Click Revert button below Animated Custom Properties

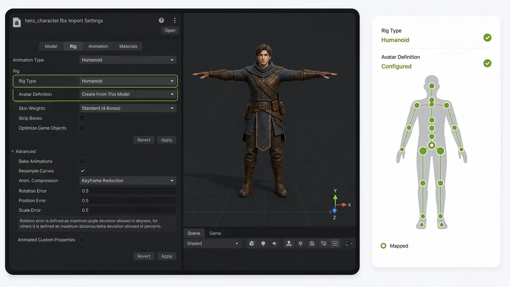click(x=144, y=256)
